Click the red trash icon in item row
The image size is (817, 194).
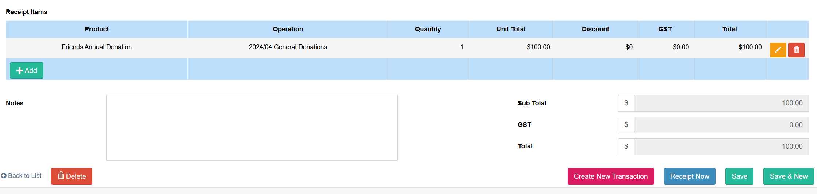[x=796, y=50]
